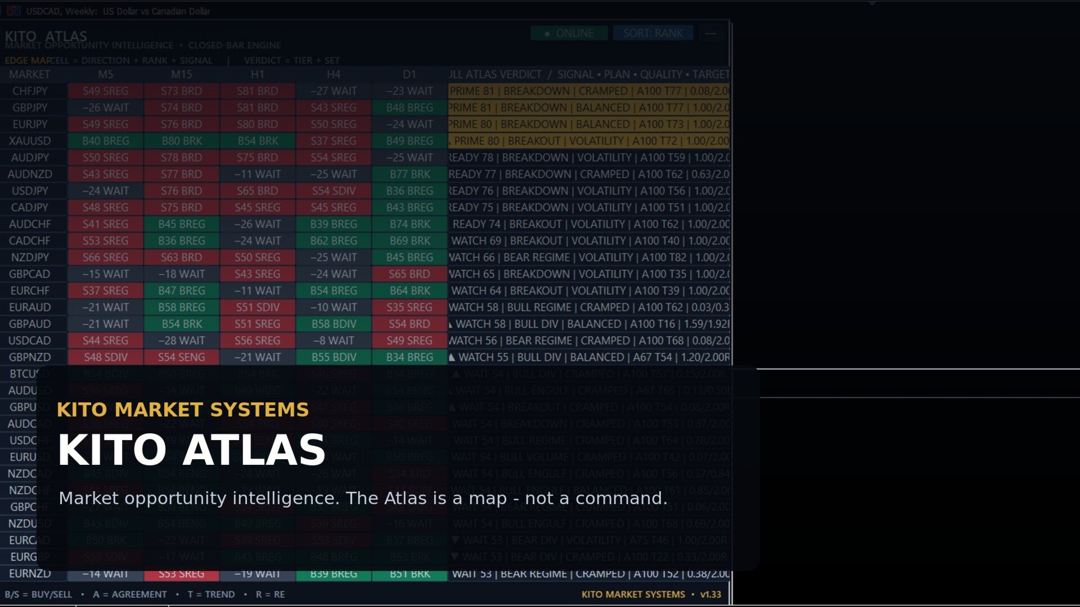Click the D1 column header
Screen dimensions: 1080x607
click(409, 74)
